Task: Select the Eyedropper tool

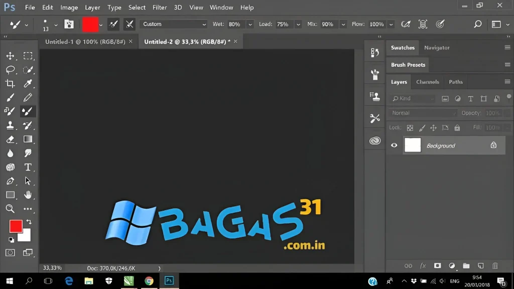Action: coord(28,84)
